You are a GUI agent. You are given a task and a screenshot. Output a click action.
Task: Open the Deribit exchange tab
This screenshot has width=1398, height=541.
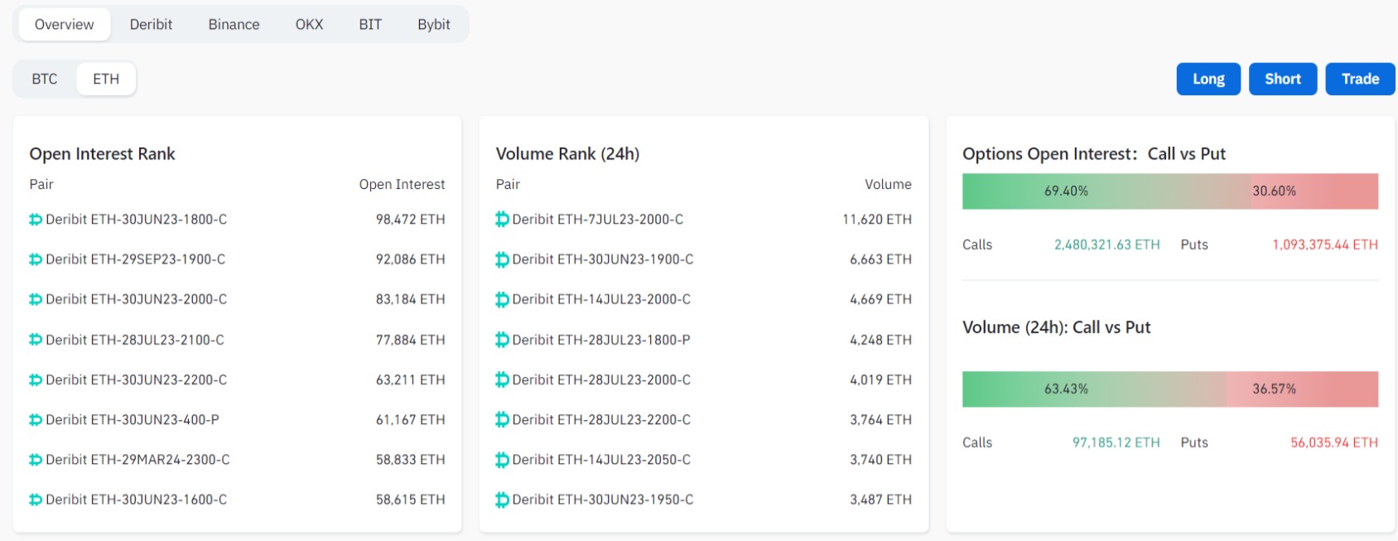(151, 25)
